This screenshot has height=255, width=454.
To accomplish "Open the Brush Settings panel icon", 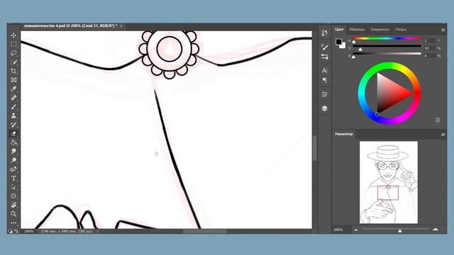I will pyautogui.click(x=324, y=47).
